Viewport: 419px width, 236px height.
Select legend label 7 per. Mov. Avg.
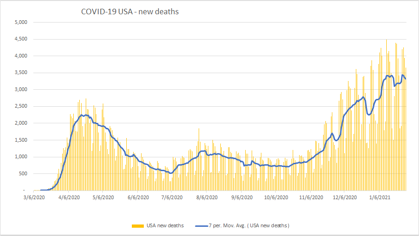pos(249,225)
